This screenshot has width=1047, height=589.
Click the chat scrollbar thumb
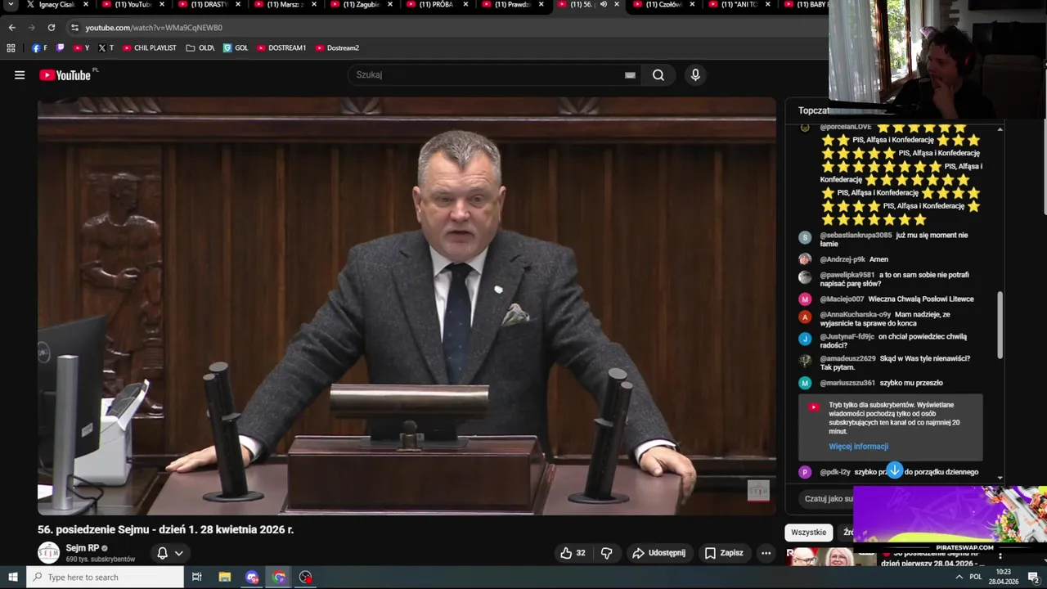point(1000,325)
